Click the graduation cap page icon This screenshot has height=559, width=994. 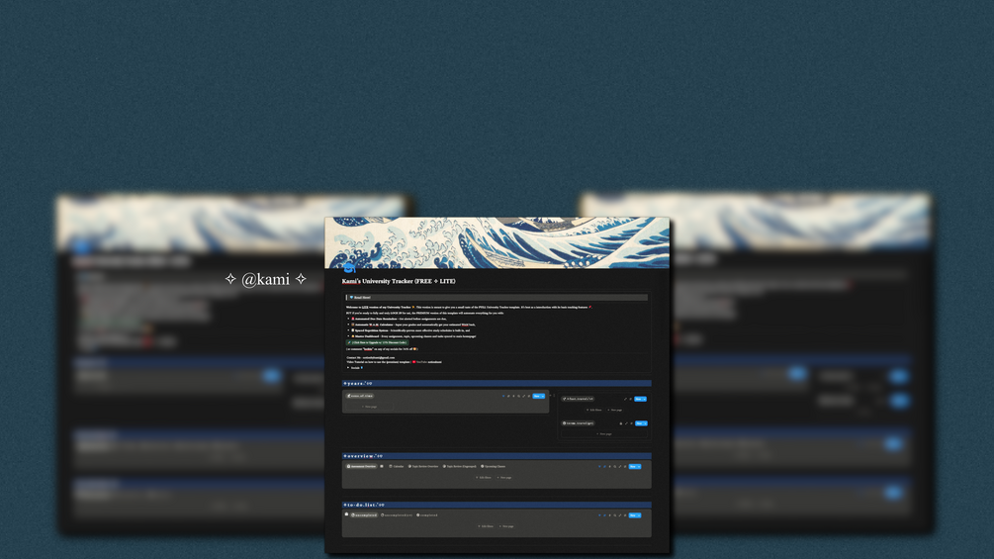point(349,269)
